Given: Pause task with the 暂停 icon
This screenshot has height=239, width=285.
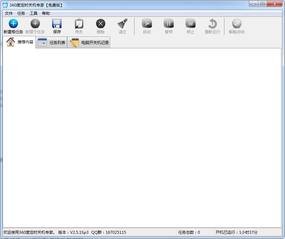Looking at the screenshot, I should [x=169, y=24].
